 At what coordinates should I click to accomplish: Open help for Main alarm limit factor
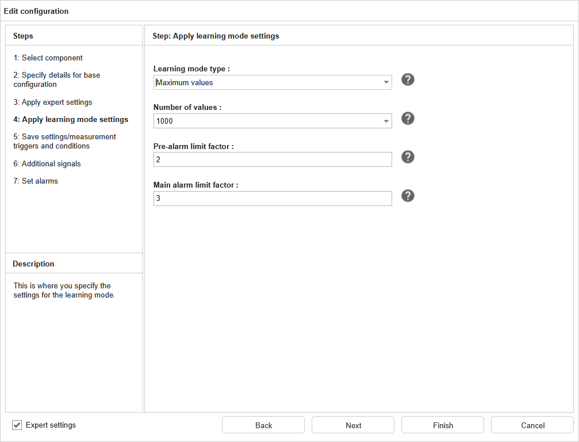[408, 196]
